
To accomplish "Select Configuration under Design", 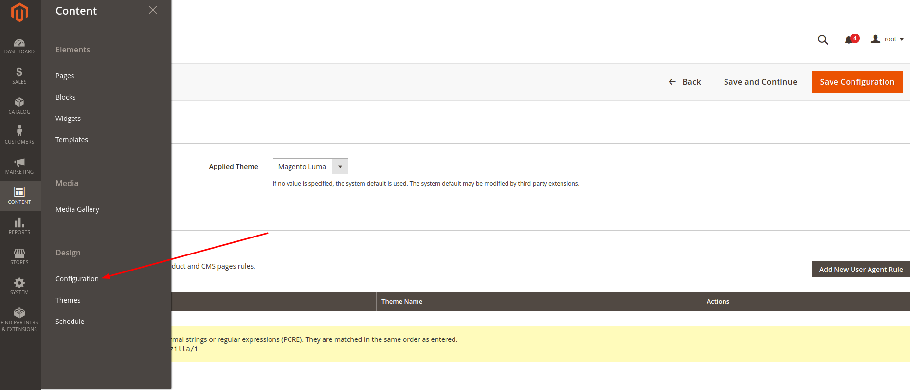I will click(x=77, y=279).
